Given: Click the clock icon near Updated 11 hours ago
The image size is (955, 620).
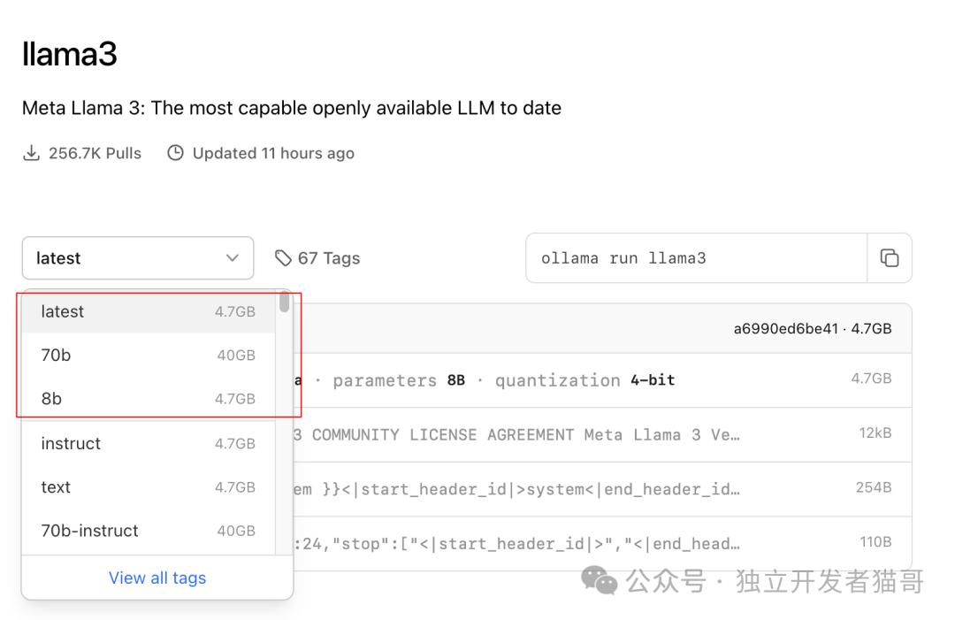Looking at the screenshot, I should click(x=175, y=152).
